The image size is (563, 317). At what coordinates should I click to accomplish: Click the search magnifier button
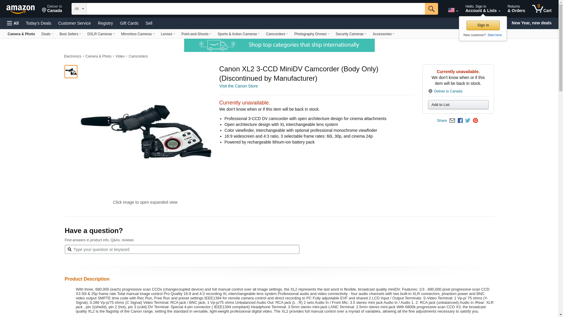point(431,9)
